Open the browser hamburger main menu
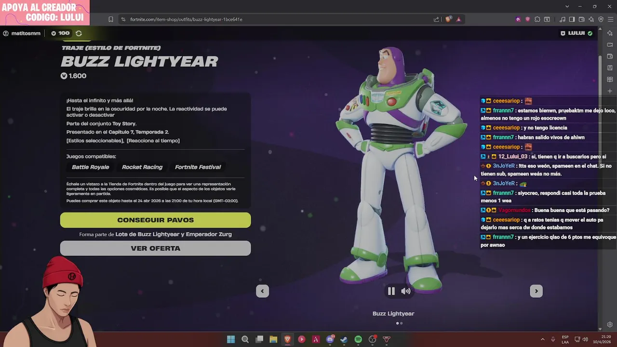 click(610, 19)
